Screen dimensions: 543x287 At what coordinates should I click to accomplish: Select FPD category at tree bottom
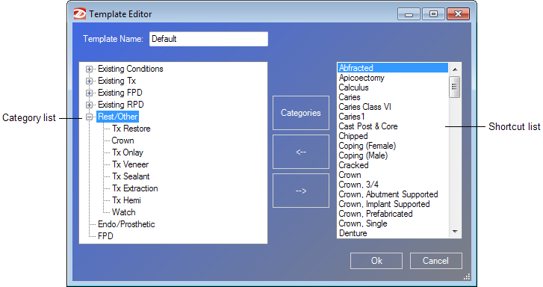105,236
